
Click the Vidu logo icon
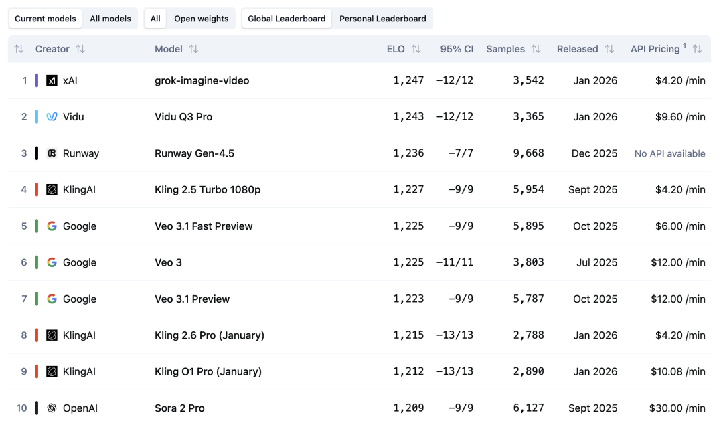52,117
